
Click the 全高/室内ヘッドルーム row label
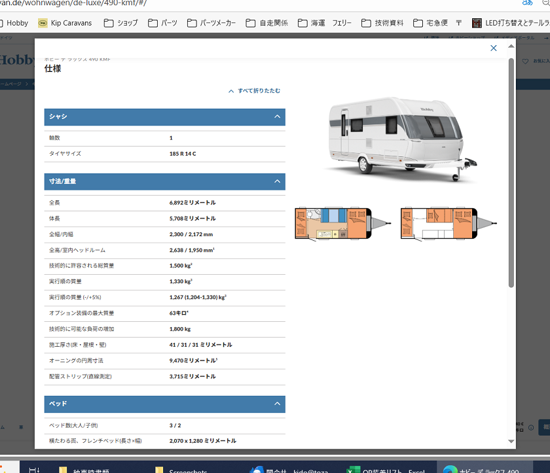pyautogui.click(x=77, y=250)
